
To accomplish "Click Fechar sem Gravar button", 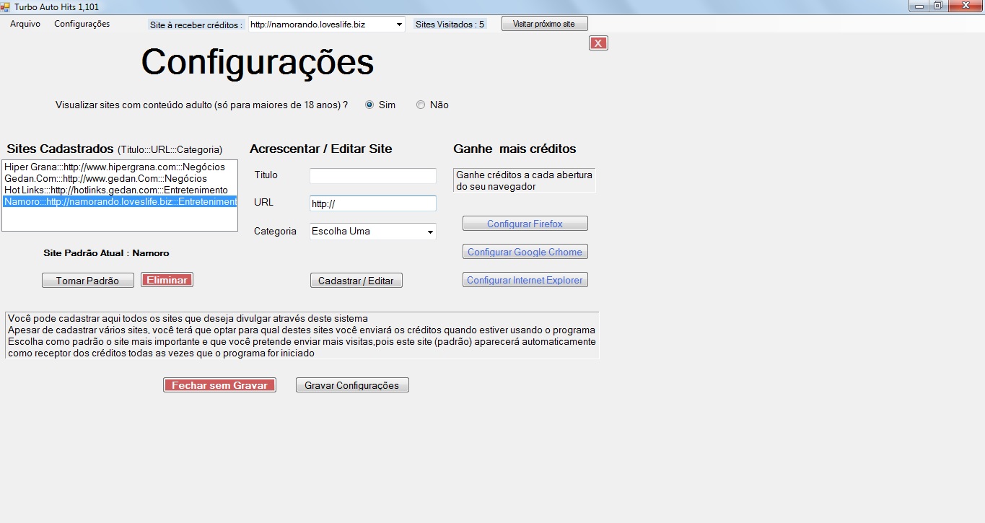I will tap(219, 385).
